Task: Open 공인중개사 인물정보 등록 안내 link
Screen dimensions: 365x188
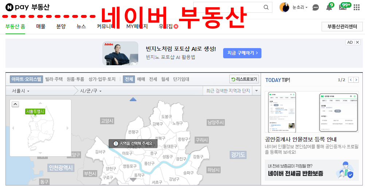Action: [x=301, y=140]
